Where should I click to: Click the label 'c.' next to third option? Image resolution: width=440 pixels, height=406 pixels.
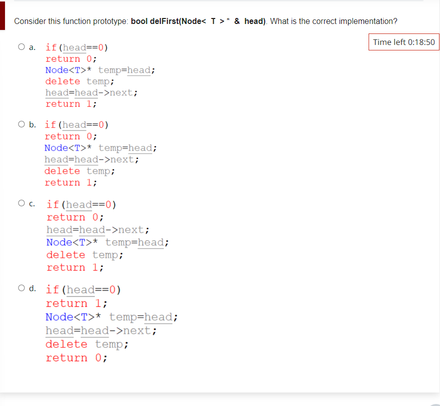coord(31,204)
